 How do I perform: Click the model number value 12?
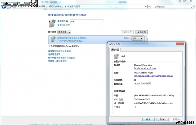tap(135, 80)
